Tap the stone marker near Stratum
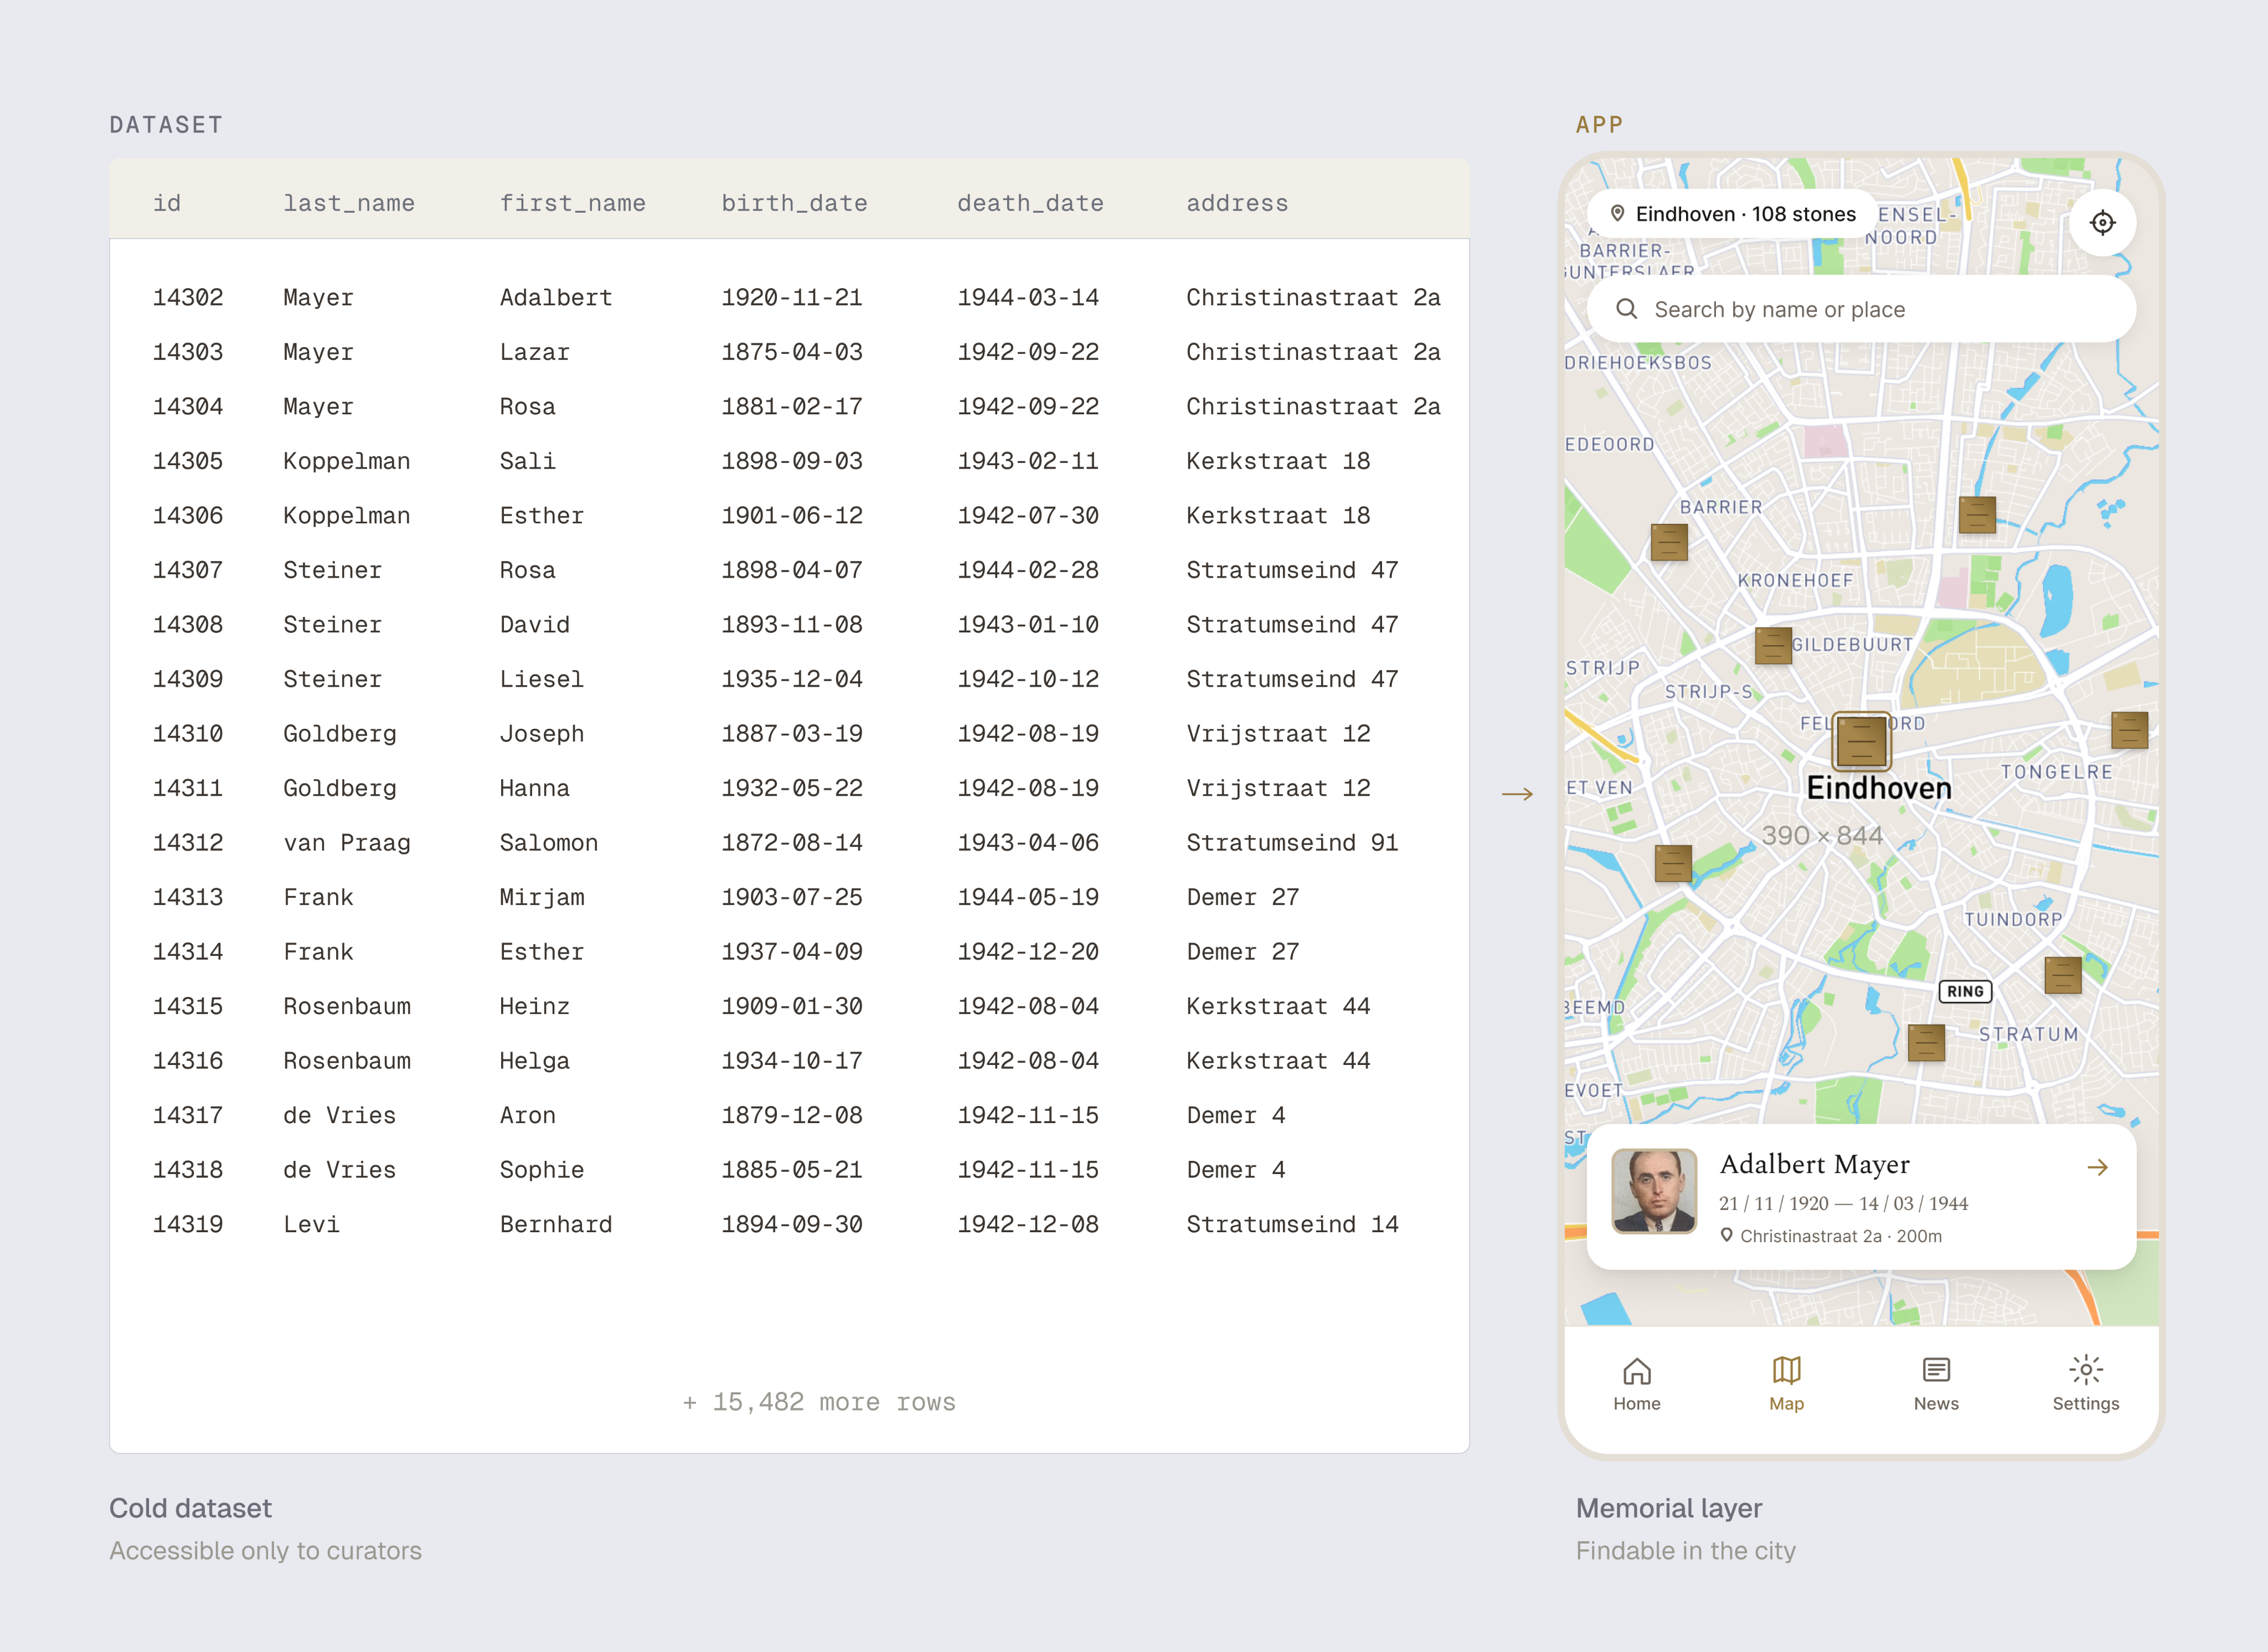This screenshot has height=1652, width=2268. (1926, 1043)
